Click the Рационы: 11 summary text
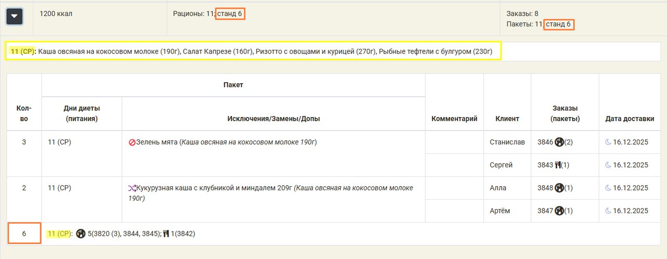This screenshot has width=667, height=259. (x=194, y=14)
